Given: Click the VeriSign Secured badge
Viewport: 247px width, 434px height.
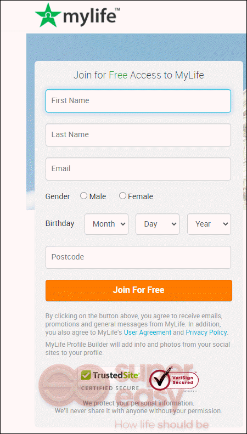Looking at the screenshot, I should point(174,380).
